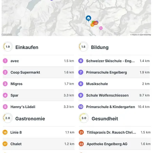Click the Gesundheit 3.0 score ring
The height and width of the screenshot is (153, 153).
84,118
